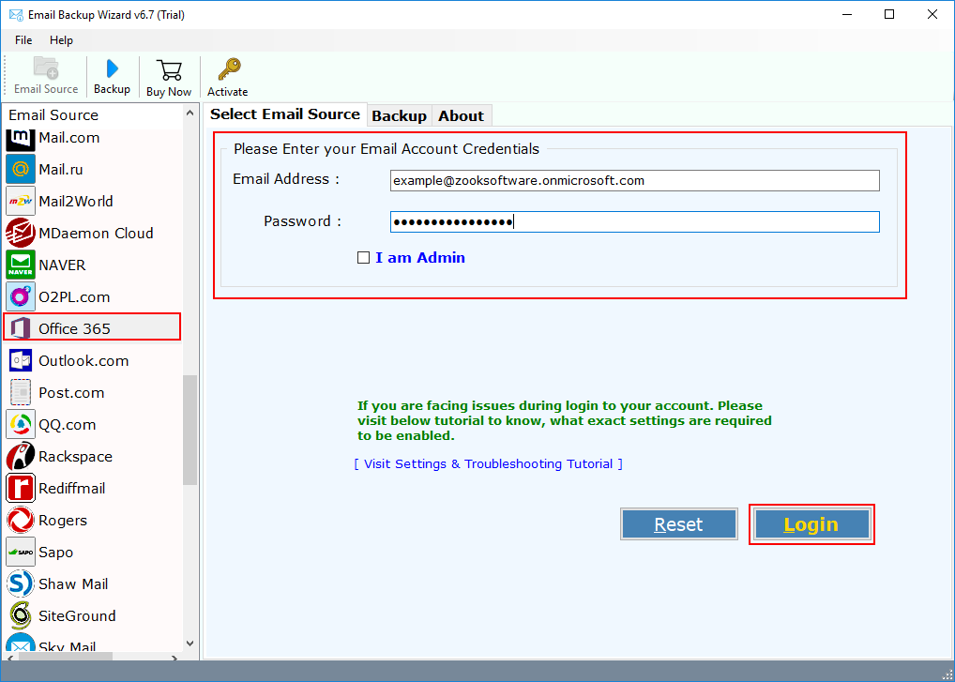The height and width of the screenshot is (682, 955).
Task: Pick the SiteGround icon
Action: [x=21, y=615]
